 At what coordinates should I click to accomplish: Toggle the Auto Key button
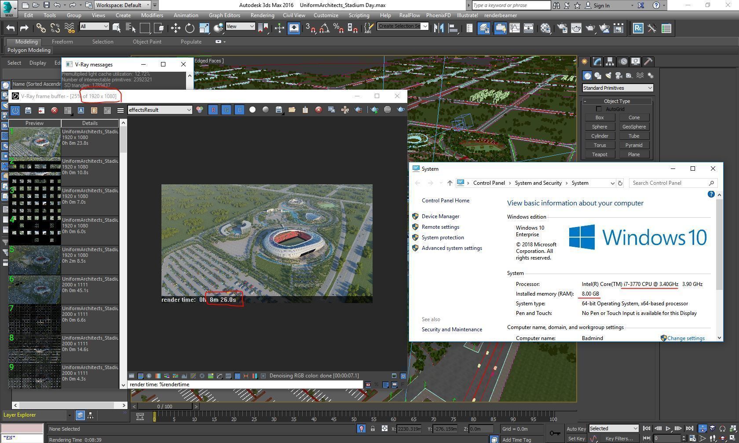[576, 428]
